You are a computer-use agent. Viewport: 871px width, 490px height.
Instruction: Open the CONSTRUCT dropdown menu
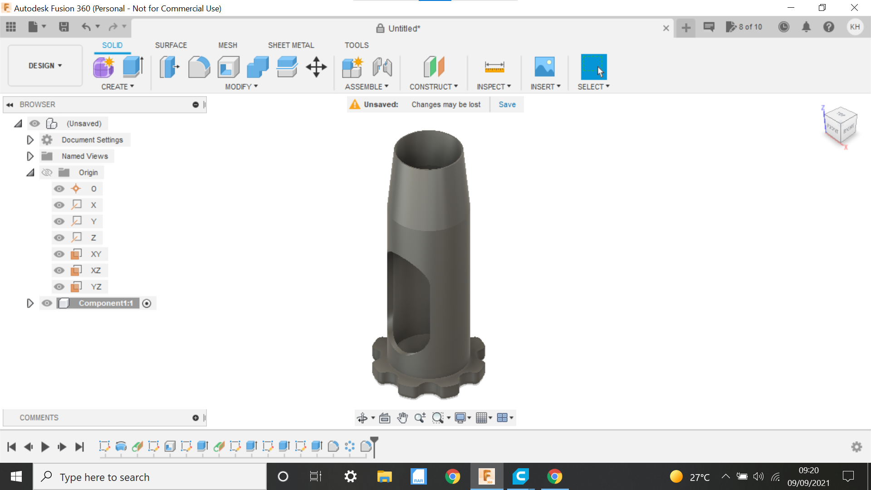point(434,87)
